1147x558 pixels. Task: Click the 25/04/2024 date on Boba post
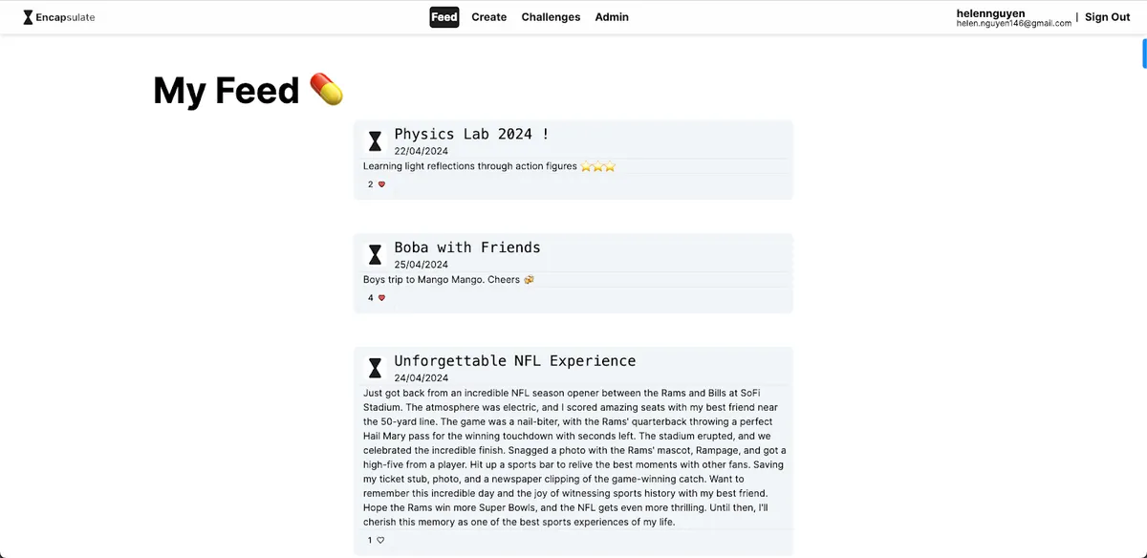pyautogui.click(x=422, y=264)
